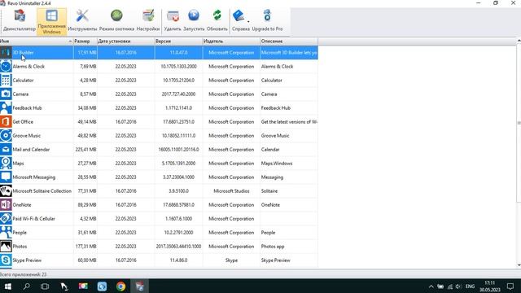Click the 'Alarms & Clock' name text
Screen dimensions: 521x293
point(28,67)
